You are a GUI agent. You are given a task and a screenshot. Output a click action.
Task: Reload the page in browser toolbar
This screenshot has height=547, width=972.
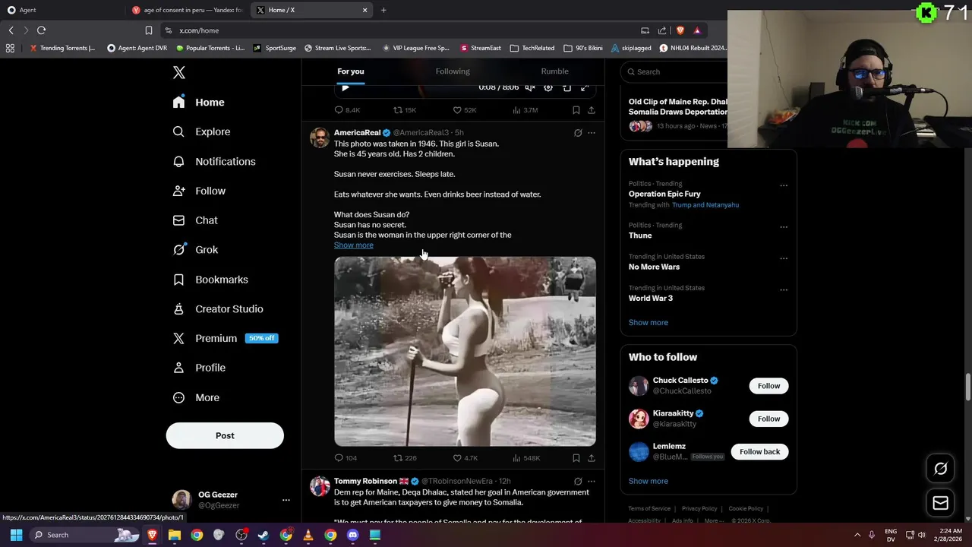[41, 30]
